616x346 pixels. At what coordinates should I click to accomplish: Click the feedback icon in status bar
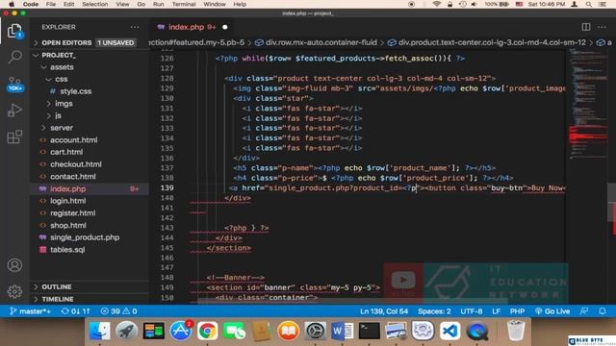(584, 311)
